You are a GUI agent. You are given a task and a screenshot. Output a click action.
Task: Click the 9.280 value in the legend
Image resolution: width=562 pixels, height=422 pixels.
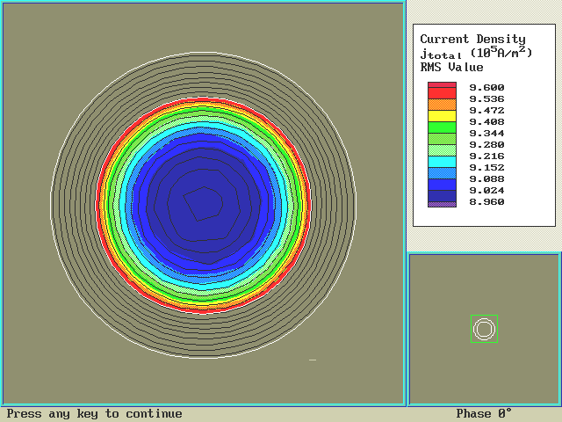click(x=486, y=144)
